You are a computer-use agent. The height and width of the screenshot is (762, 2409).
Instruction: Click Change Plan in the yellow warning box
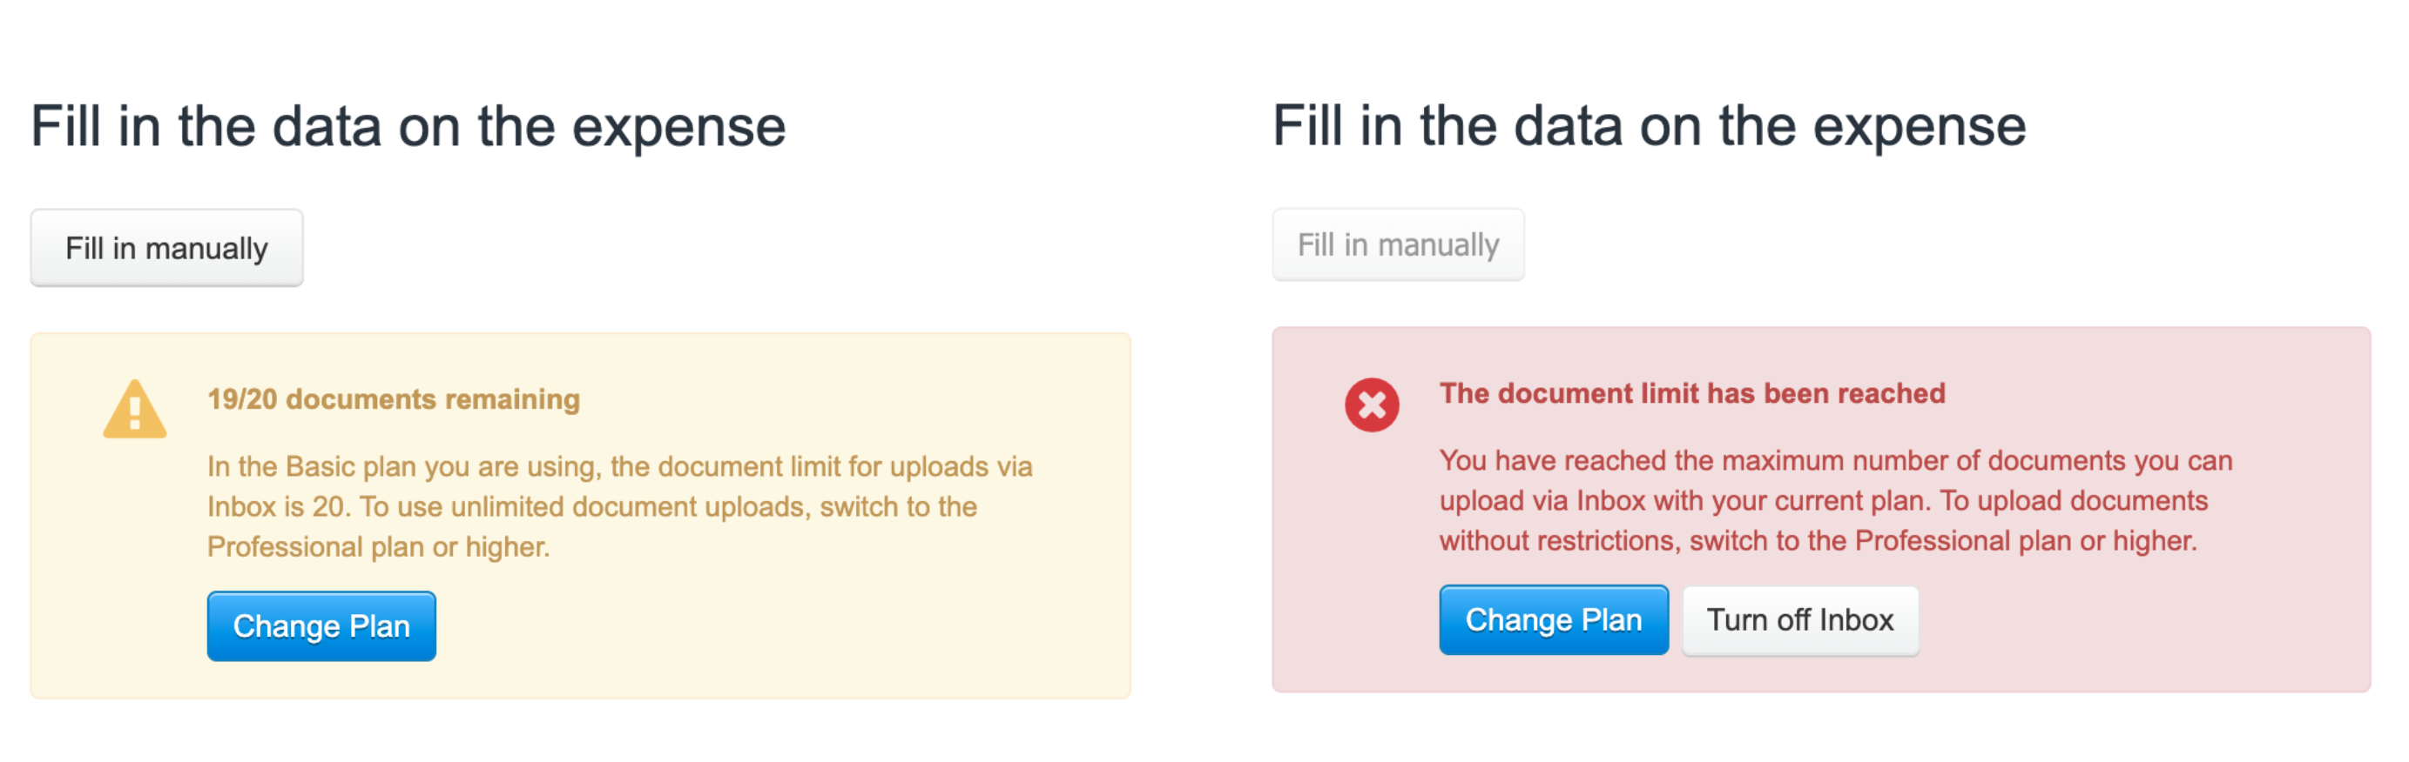321,625
